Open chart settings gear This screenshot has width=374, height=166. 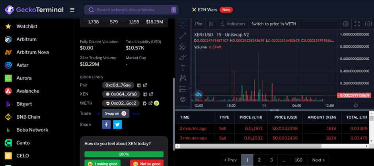(x=346, y=24)
